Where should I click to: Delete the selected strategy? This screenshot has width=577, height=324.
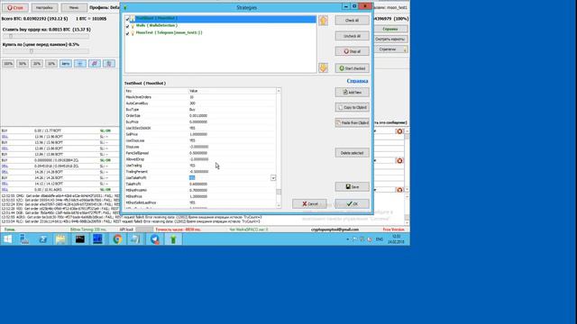(352, 153)
